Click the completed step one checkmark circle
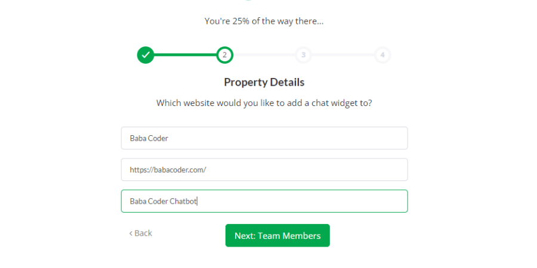This screenshot has height=268, width=537. point(146,55)
